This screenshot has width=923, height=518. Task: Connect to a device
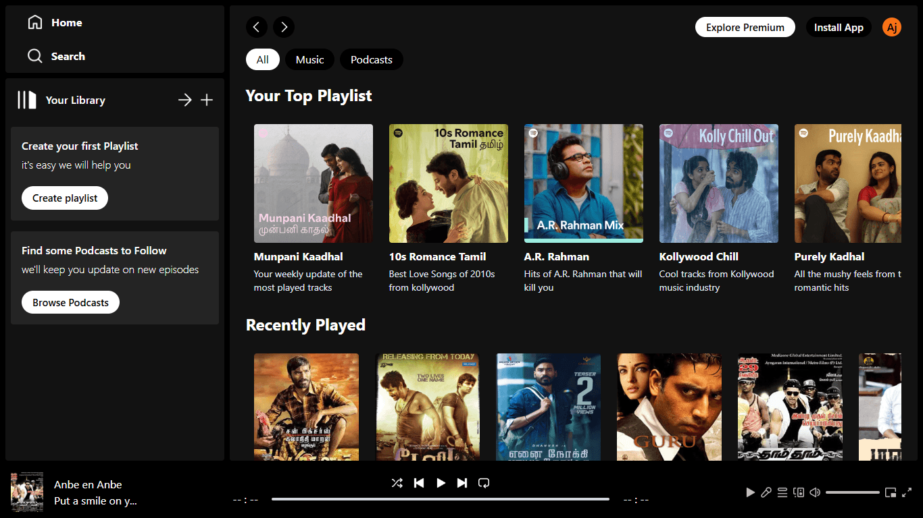coord(799,492)
